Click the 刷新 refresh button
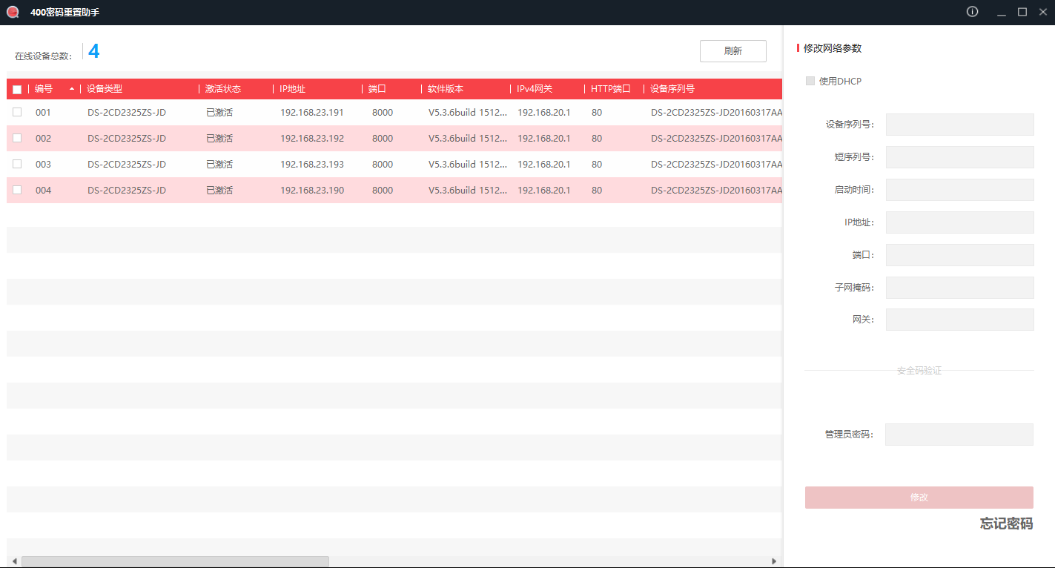This screenshot has width=1055, height=568. point(732,51)
